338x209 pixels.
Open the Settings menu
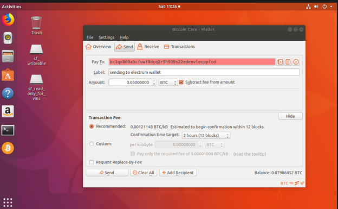107,37
